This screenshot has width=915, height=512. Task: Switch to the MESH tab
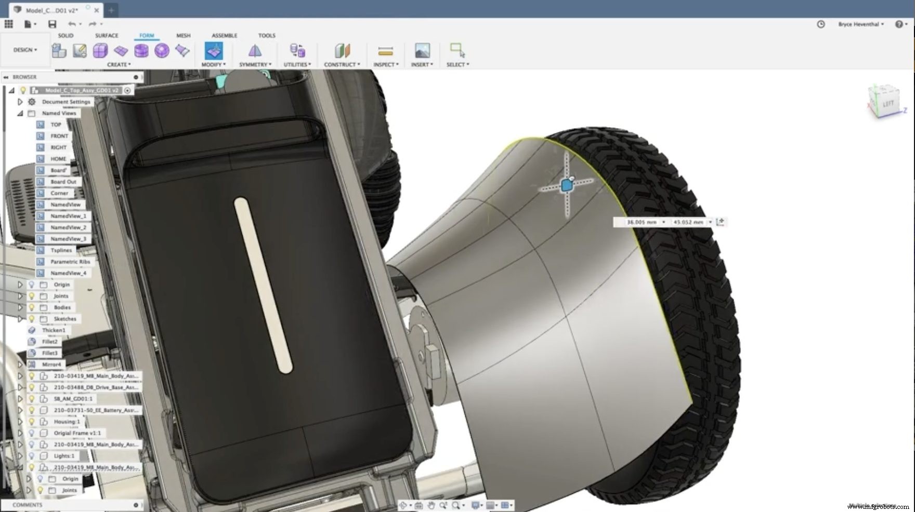183,35
